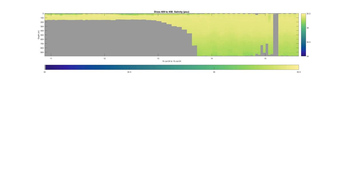Click the '35.5' label under the horizontal colorbar
The image size is (343, 179).
[298, 72]
